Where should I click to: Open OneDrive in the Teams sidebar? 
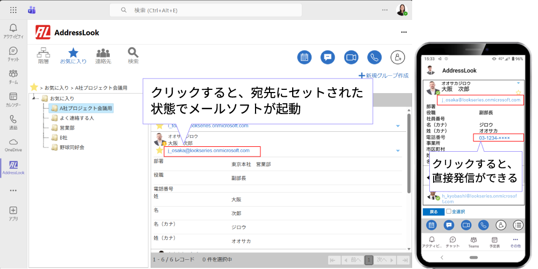[13, 144]
